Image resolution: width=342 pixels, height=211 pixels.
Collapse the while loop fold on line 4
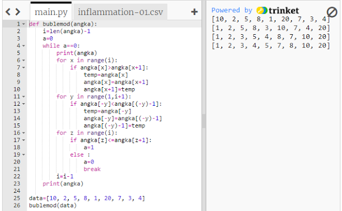click(x=24, y=46)
